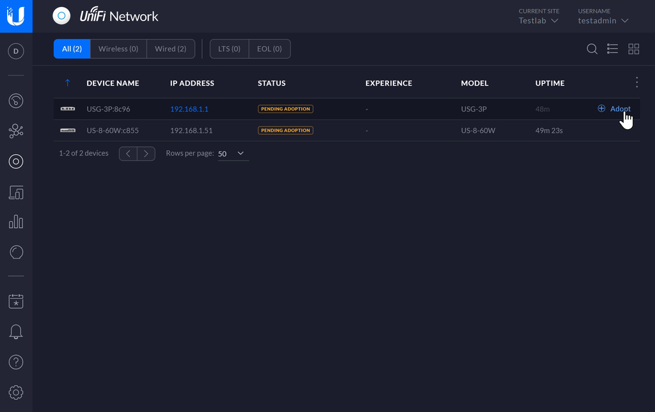The image size is (655, 412).
Task: Click the US-8-60W switch device icon
Action: point(68,131)
